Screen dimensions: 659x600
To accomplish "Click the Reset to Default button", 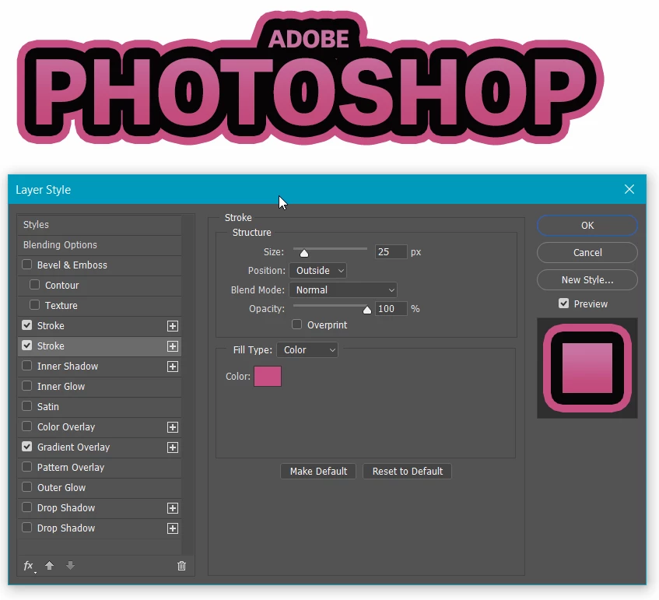I will (x=407, y=471).
